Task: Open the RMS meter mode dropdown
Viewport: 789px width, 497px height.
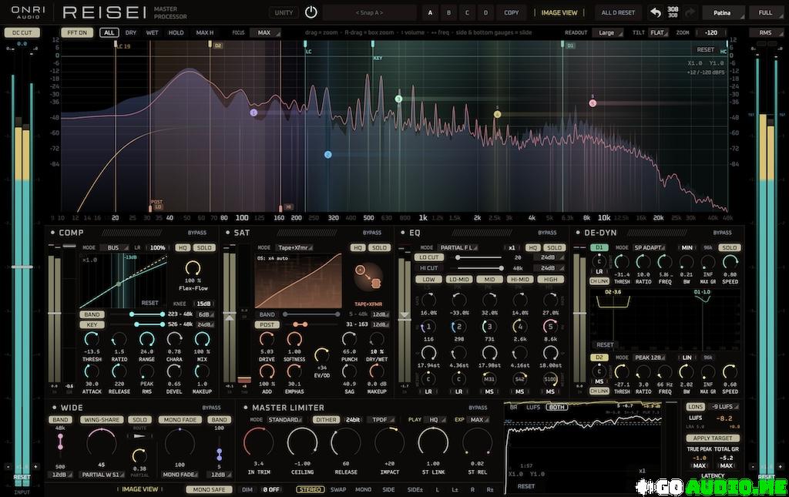Action: (x=767, y=32)
